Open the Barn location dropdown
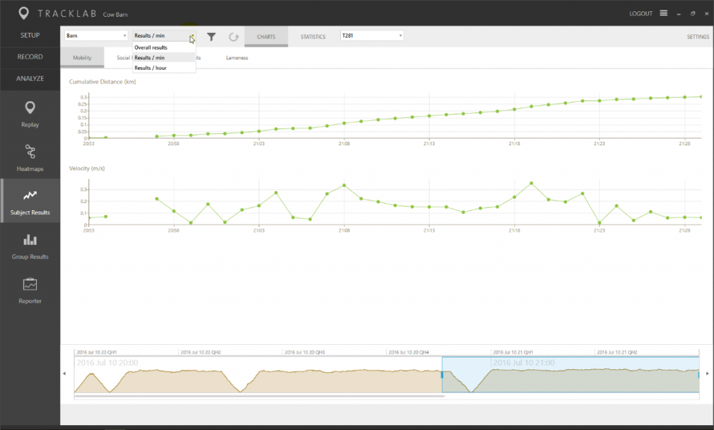Viewport: 714px width, 430px height. click(x=96, y=34)
